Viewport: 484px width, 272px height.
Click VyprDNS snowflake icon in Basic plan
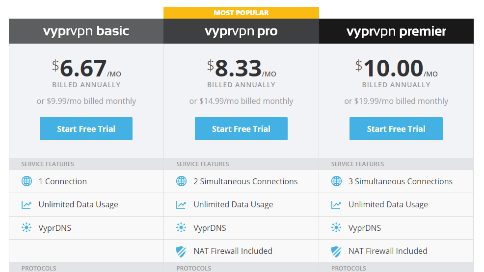pos(27,227)
